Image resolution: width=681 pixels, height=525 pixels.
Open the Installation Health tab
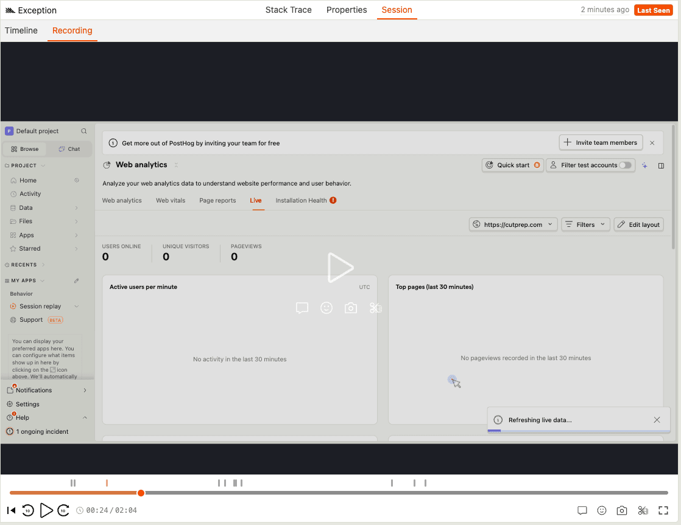(x=306, y=201)
